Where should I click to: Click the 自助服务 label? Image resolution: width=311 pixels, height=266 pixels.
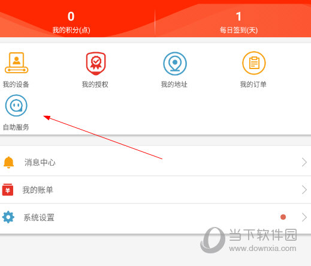(x=16, y=127)
